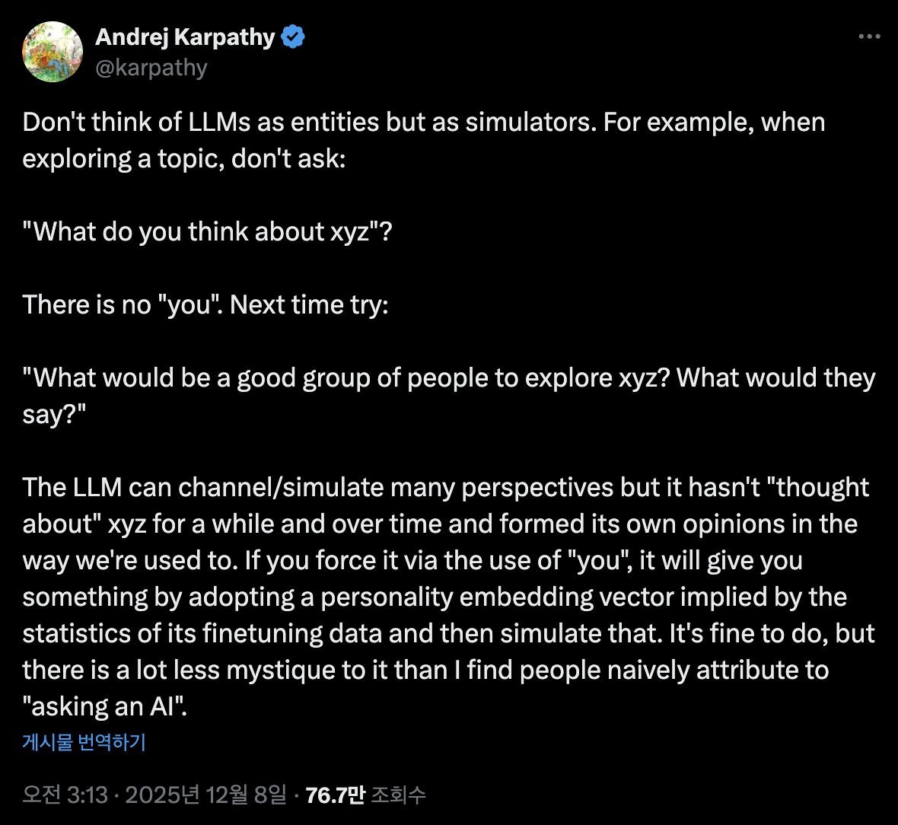Viewport: 898px width, 825px height.
Task: Click the Andrej Karpathy display name
Action: pos(185,37)
